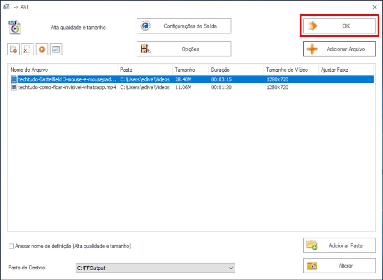
Task: Open the Pasta de Destino dropdown
Action: 155,268
